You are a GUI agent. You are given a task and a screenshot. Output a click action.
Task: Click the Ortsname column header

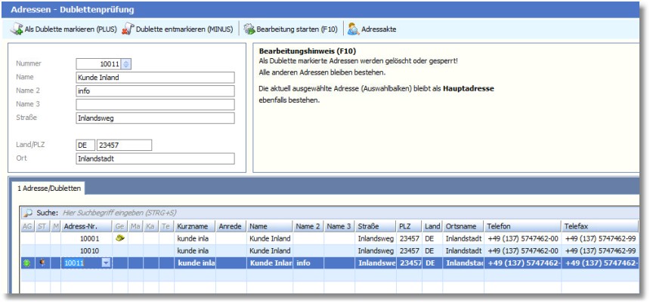[463, 225]
